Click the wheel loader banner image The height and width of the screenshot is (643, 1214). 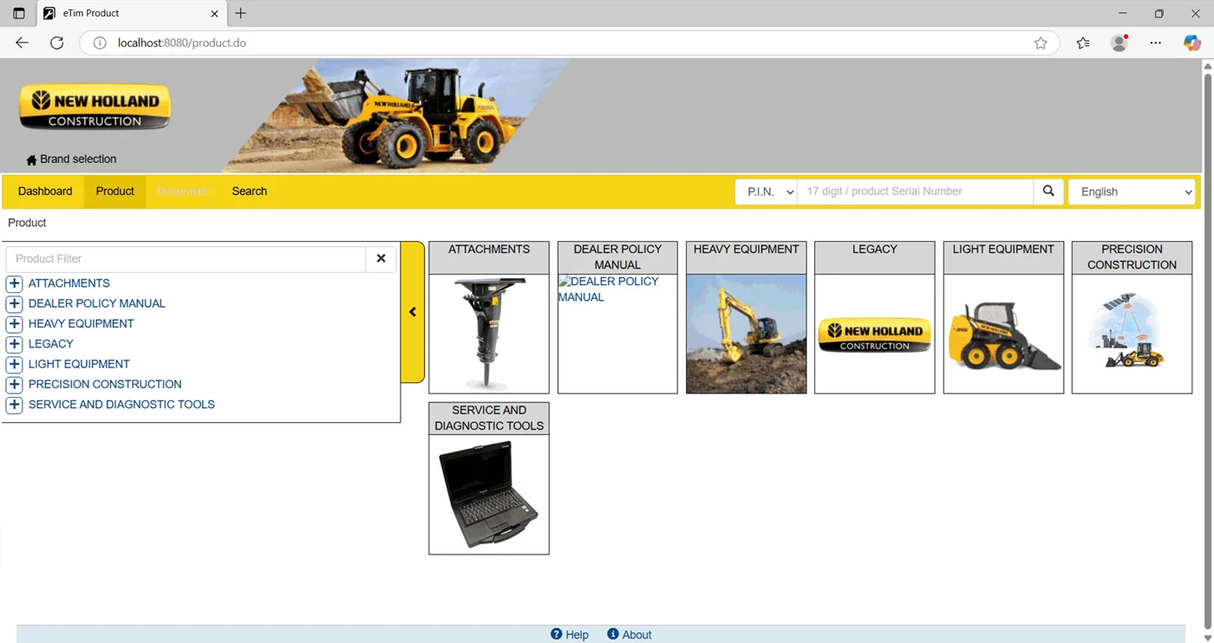(395, 115)
